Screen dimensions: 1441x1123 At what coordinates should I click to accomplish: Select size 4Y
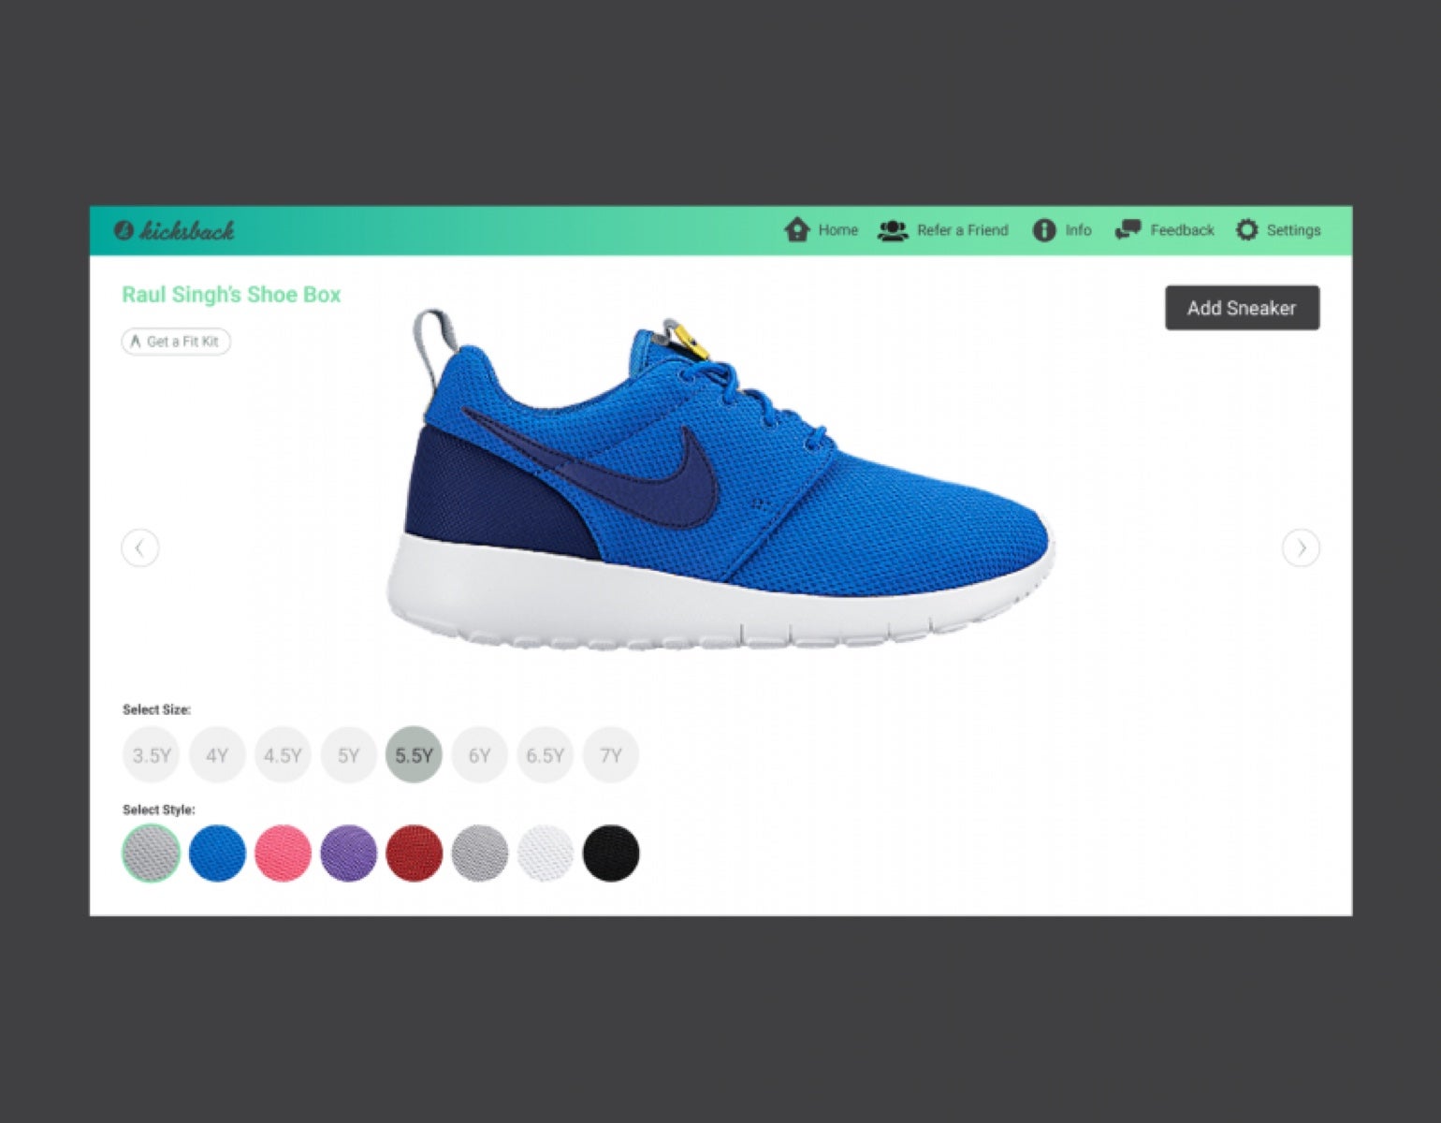217,755
